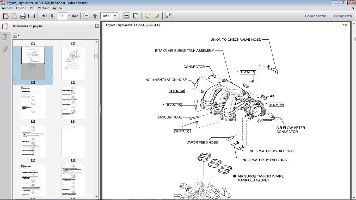Go to previous page arrow

[x=44, y=16]
